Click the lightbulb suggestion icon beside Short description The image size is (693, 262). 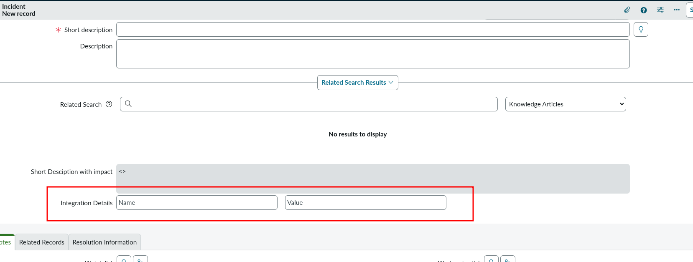(x=641, y=30)
